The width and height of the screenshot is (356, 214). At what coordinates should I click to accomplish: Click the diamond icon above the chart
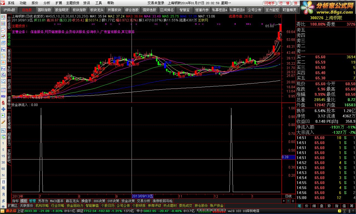[275, 16]
